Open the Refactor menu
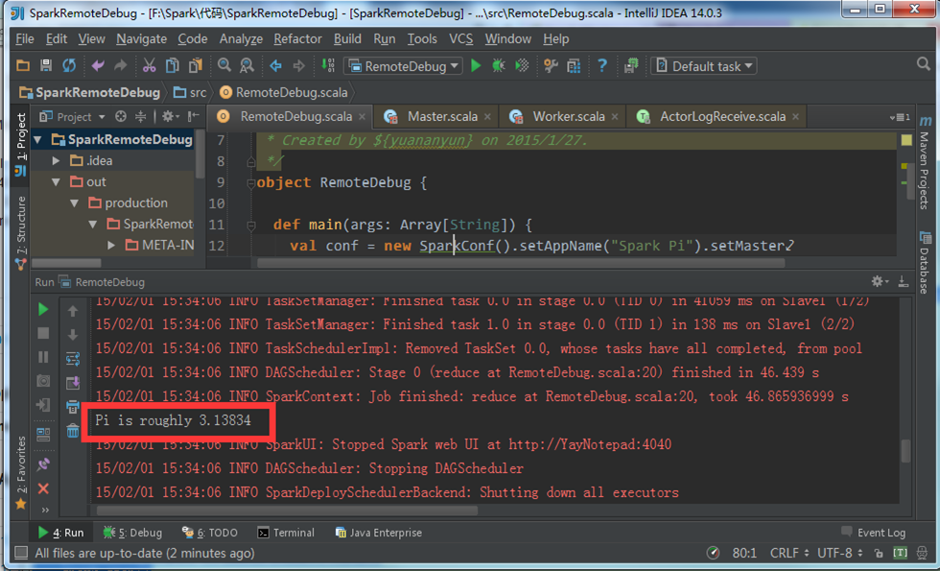The width and height of the screenshot is (940, 571). 297,39
